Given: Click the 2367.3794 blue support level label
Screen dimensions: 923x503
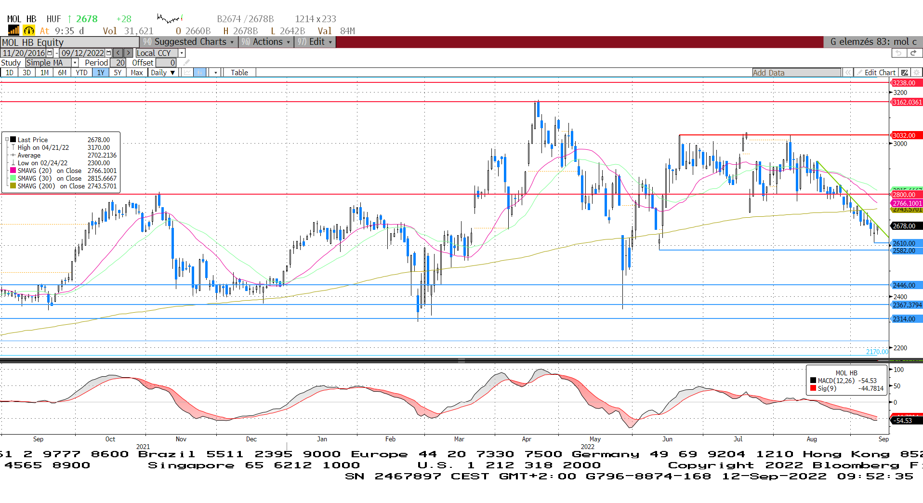Looking at the screenshot, I should [906, 305].
